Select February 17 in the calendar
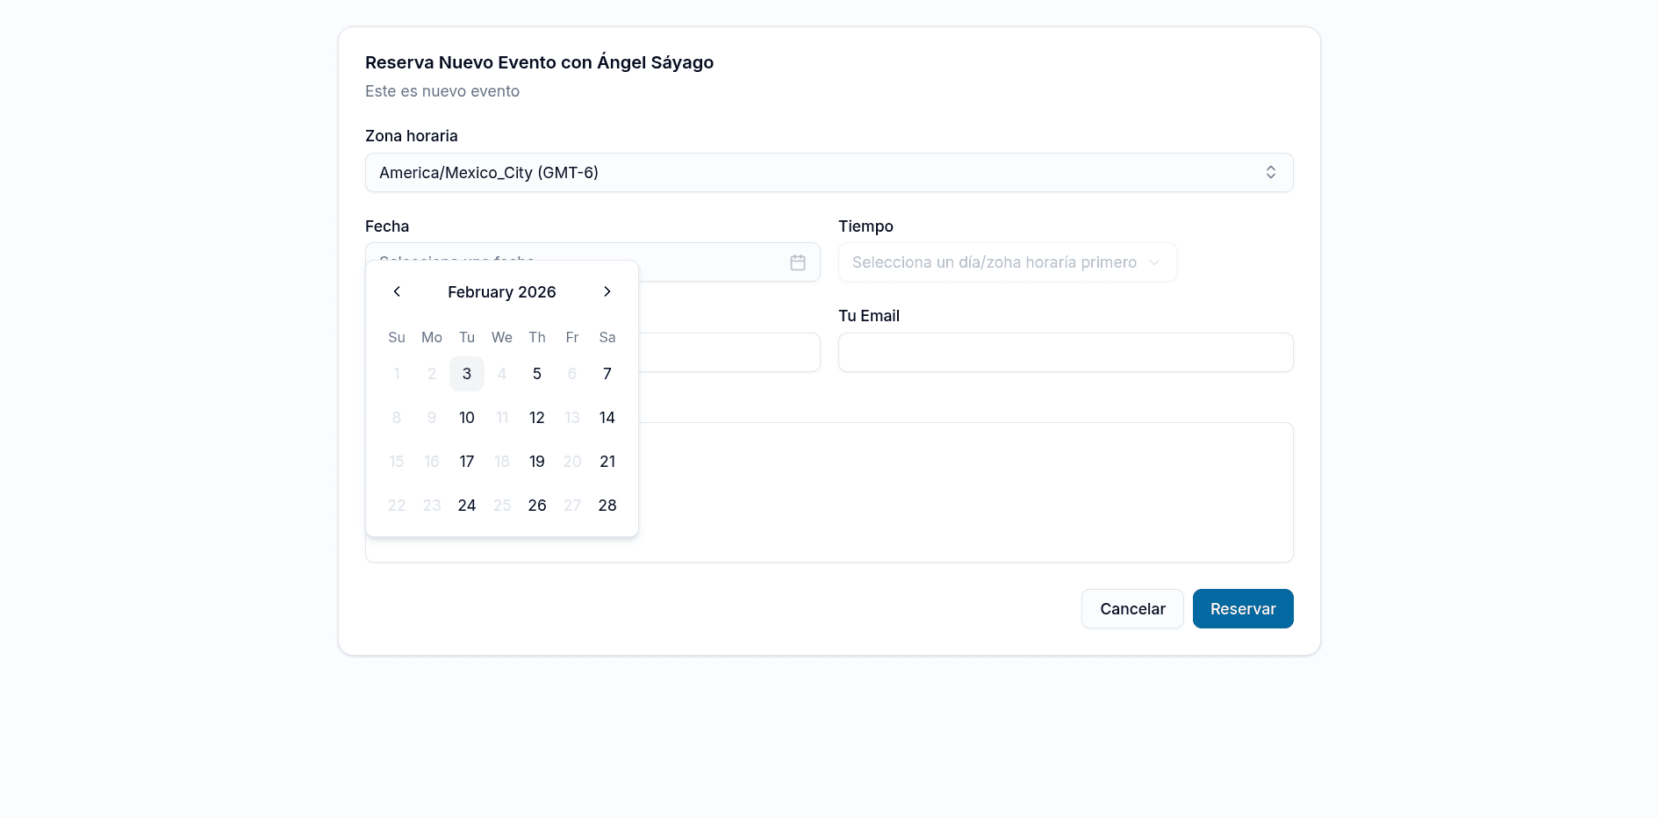Viewport: 1659px width, 818px height. (x=466, y=461)
